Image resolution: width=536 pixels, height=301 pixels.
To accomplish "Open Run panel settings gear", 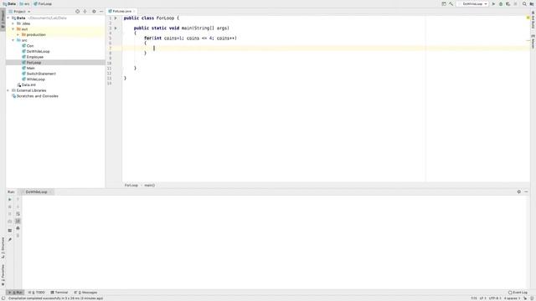I will 519,192.
